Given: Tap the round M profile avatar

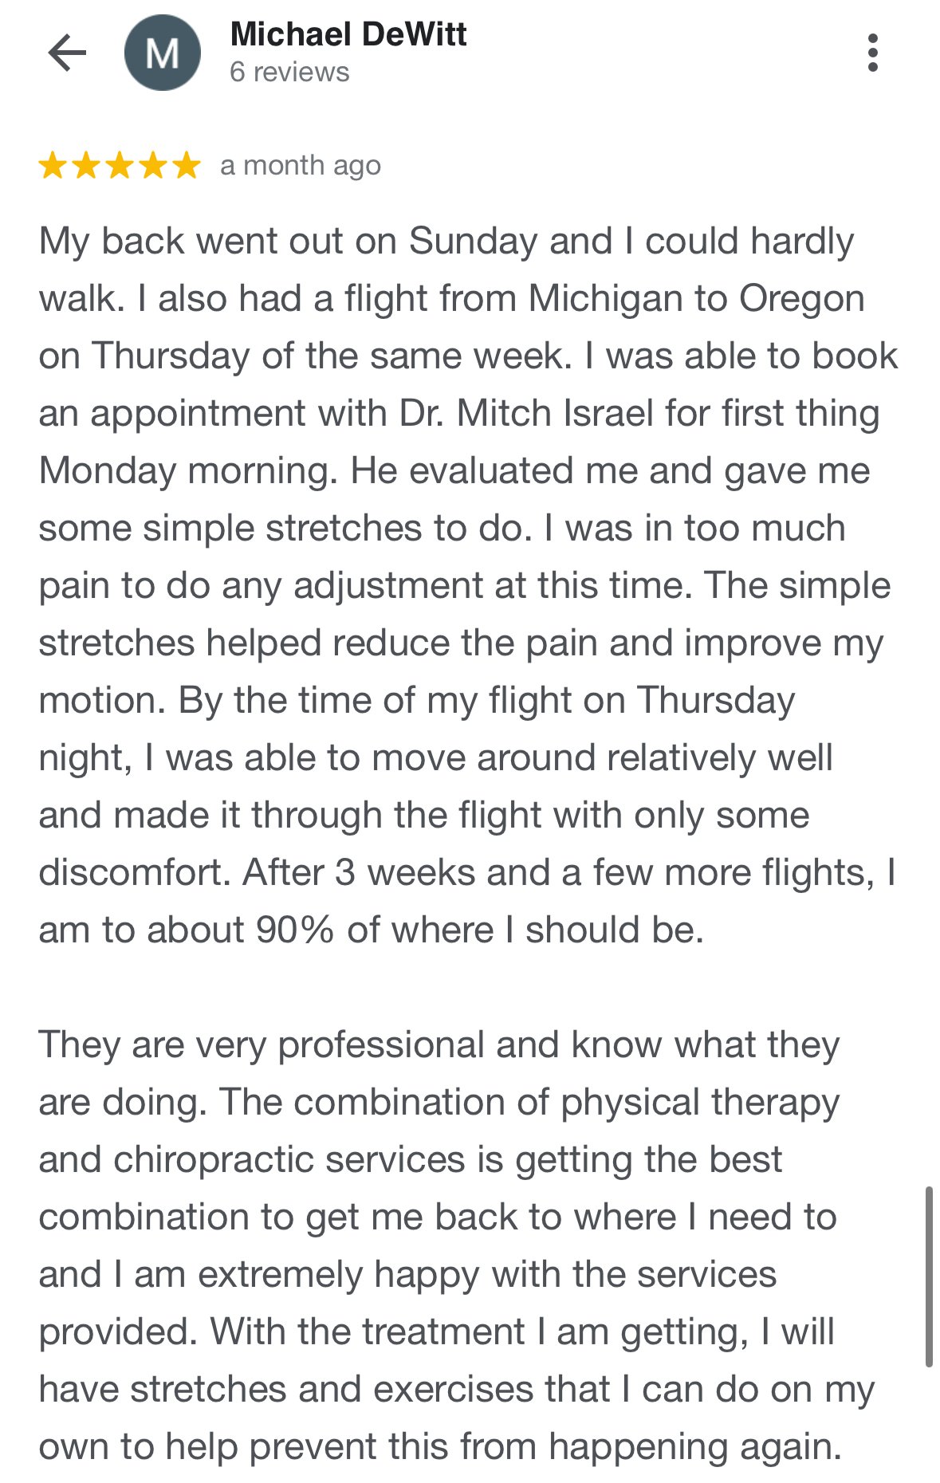Looking at the screenshot, I should click(163, 53).
